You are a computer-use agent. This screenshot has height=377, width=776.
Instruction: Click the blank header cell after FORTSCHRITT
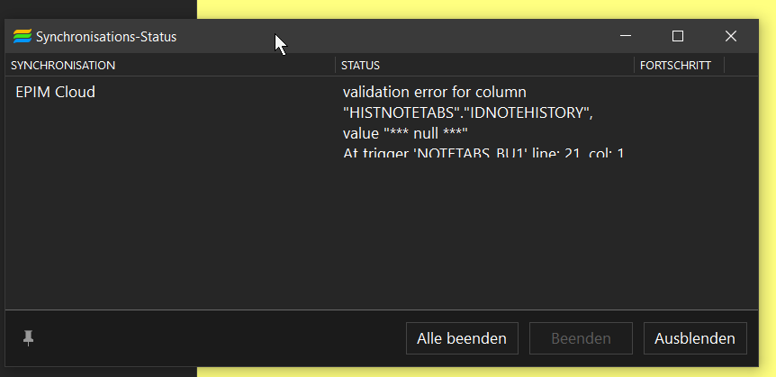741,66
